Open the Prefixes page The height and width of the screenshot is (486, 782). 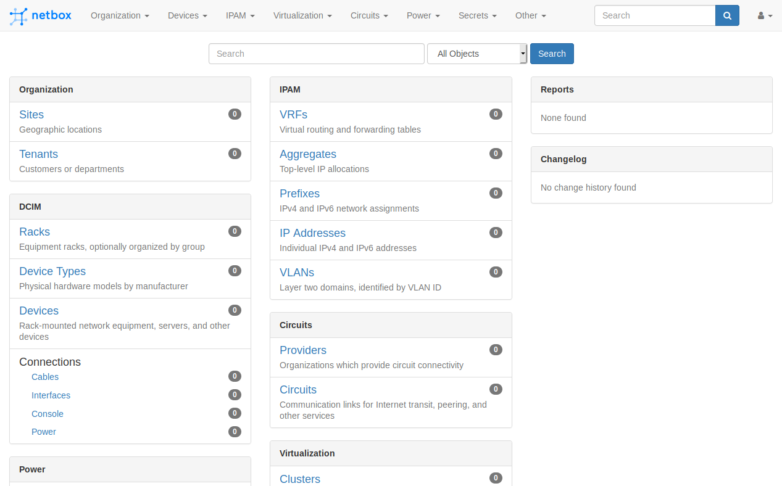(x=299, y=194)
